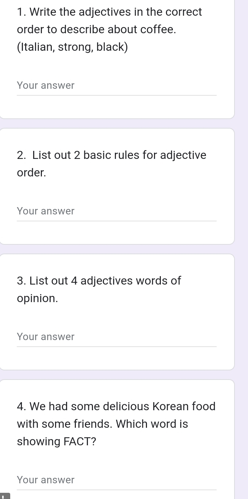The image size is (248, 499).
Task: Click the word 'order.' in question 2
Action: (x=32, y=173)
